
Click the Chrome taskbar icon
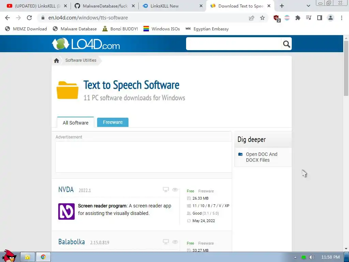tap(43, 257)
